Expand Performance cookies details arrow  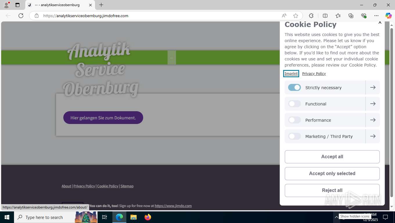[373, 120]
